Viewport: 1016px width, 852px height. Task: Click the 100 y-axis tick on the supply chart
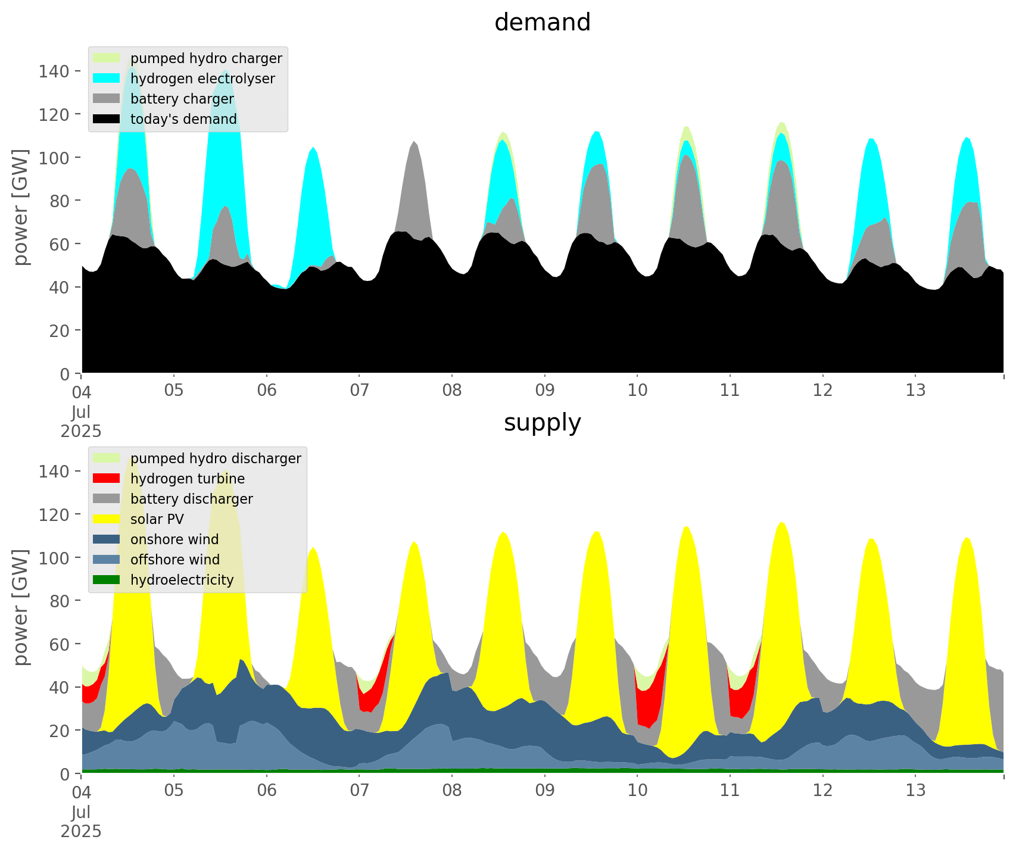point(54,558)
